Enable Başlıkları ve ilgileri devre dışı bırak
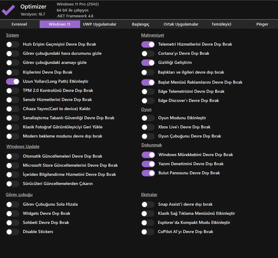 [148, 72]
